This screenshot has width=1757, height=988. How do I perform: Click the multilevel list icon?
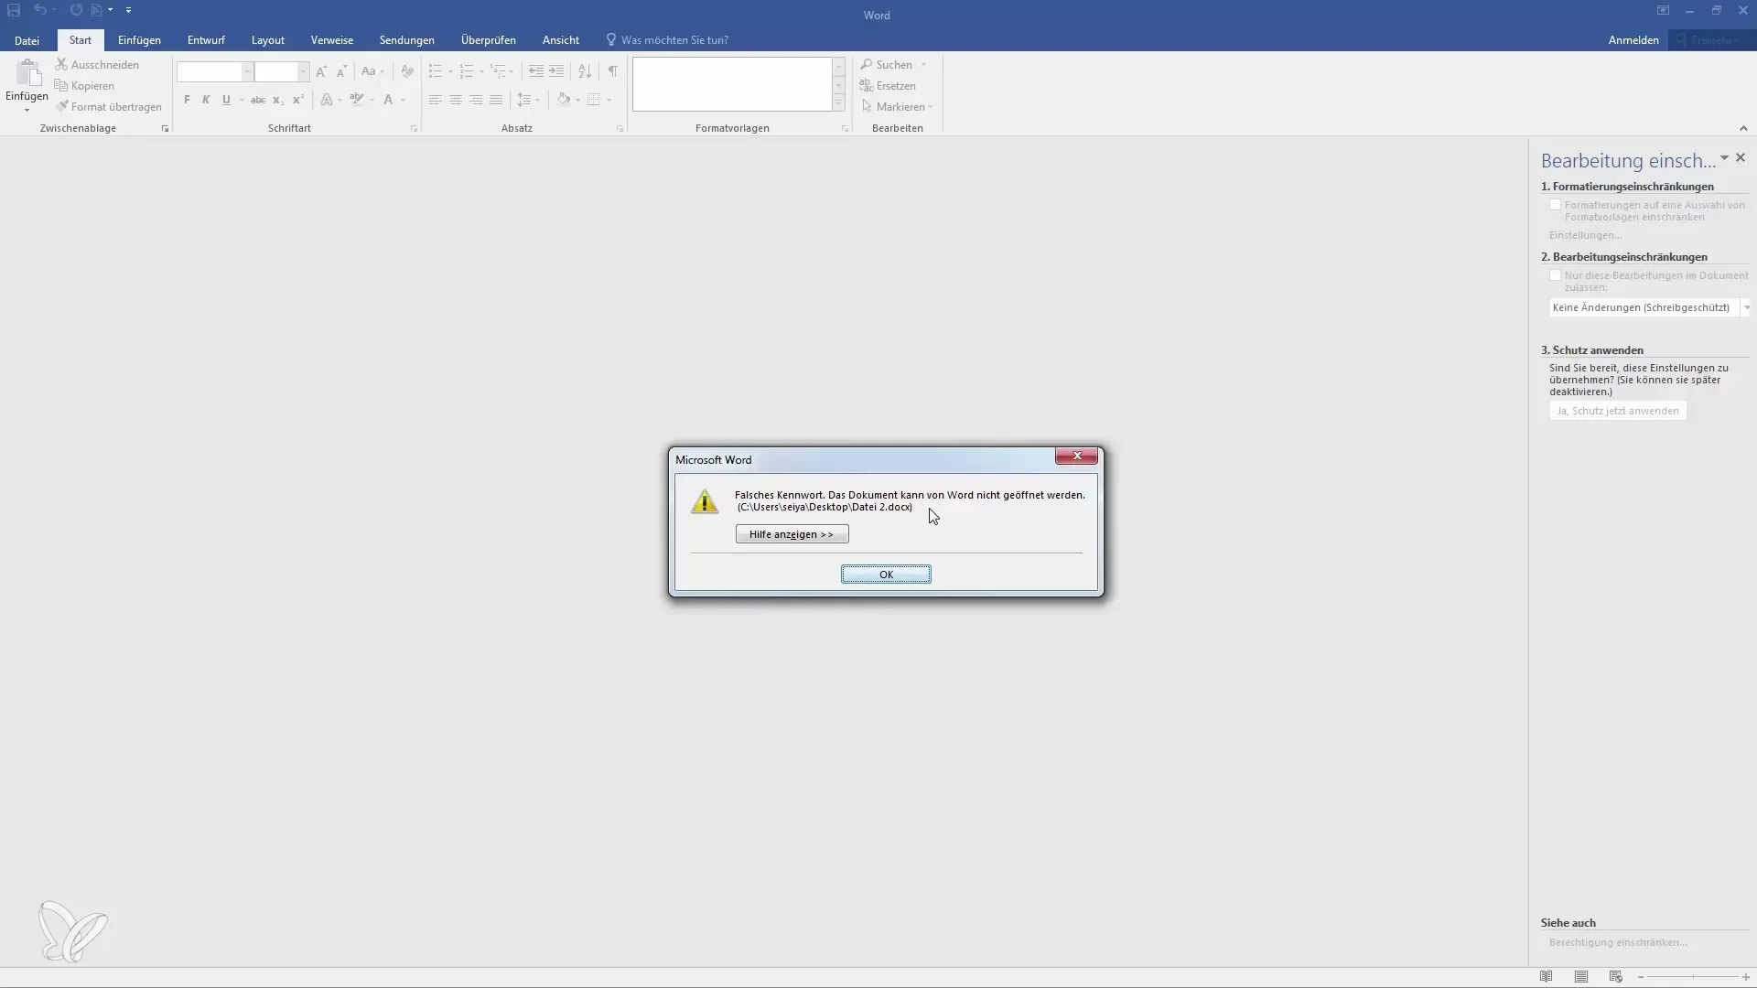tap(498, 71)
